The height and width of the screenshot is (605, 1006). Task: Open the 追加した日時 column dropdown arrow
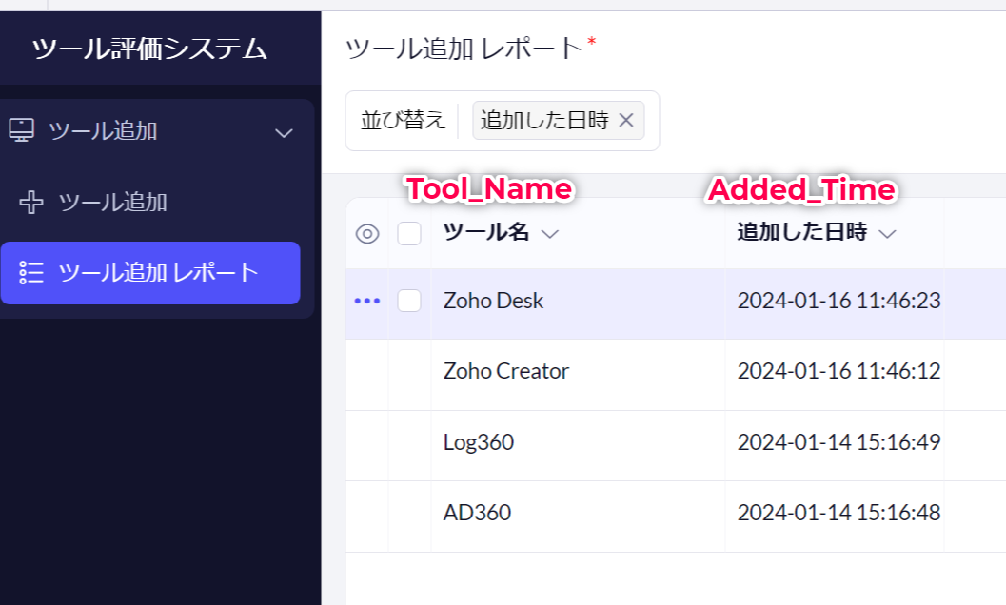coord(887,234)
